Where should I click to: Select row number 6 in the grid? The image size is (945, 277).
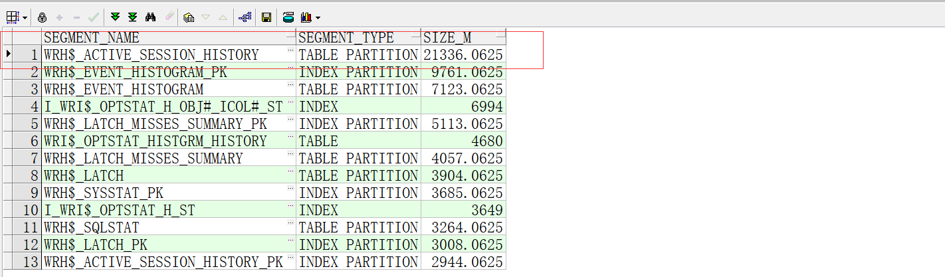(27, 141)
